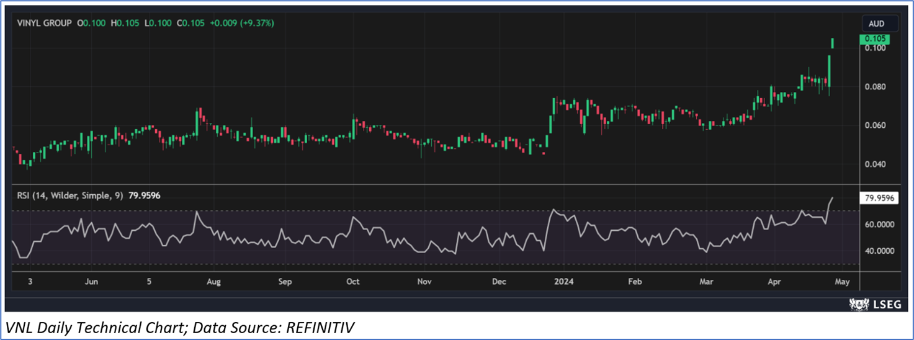Click the Mar date on time axis
Viewport: 914px width, 340px height.
(x=706, y=282)
